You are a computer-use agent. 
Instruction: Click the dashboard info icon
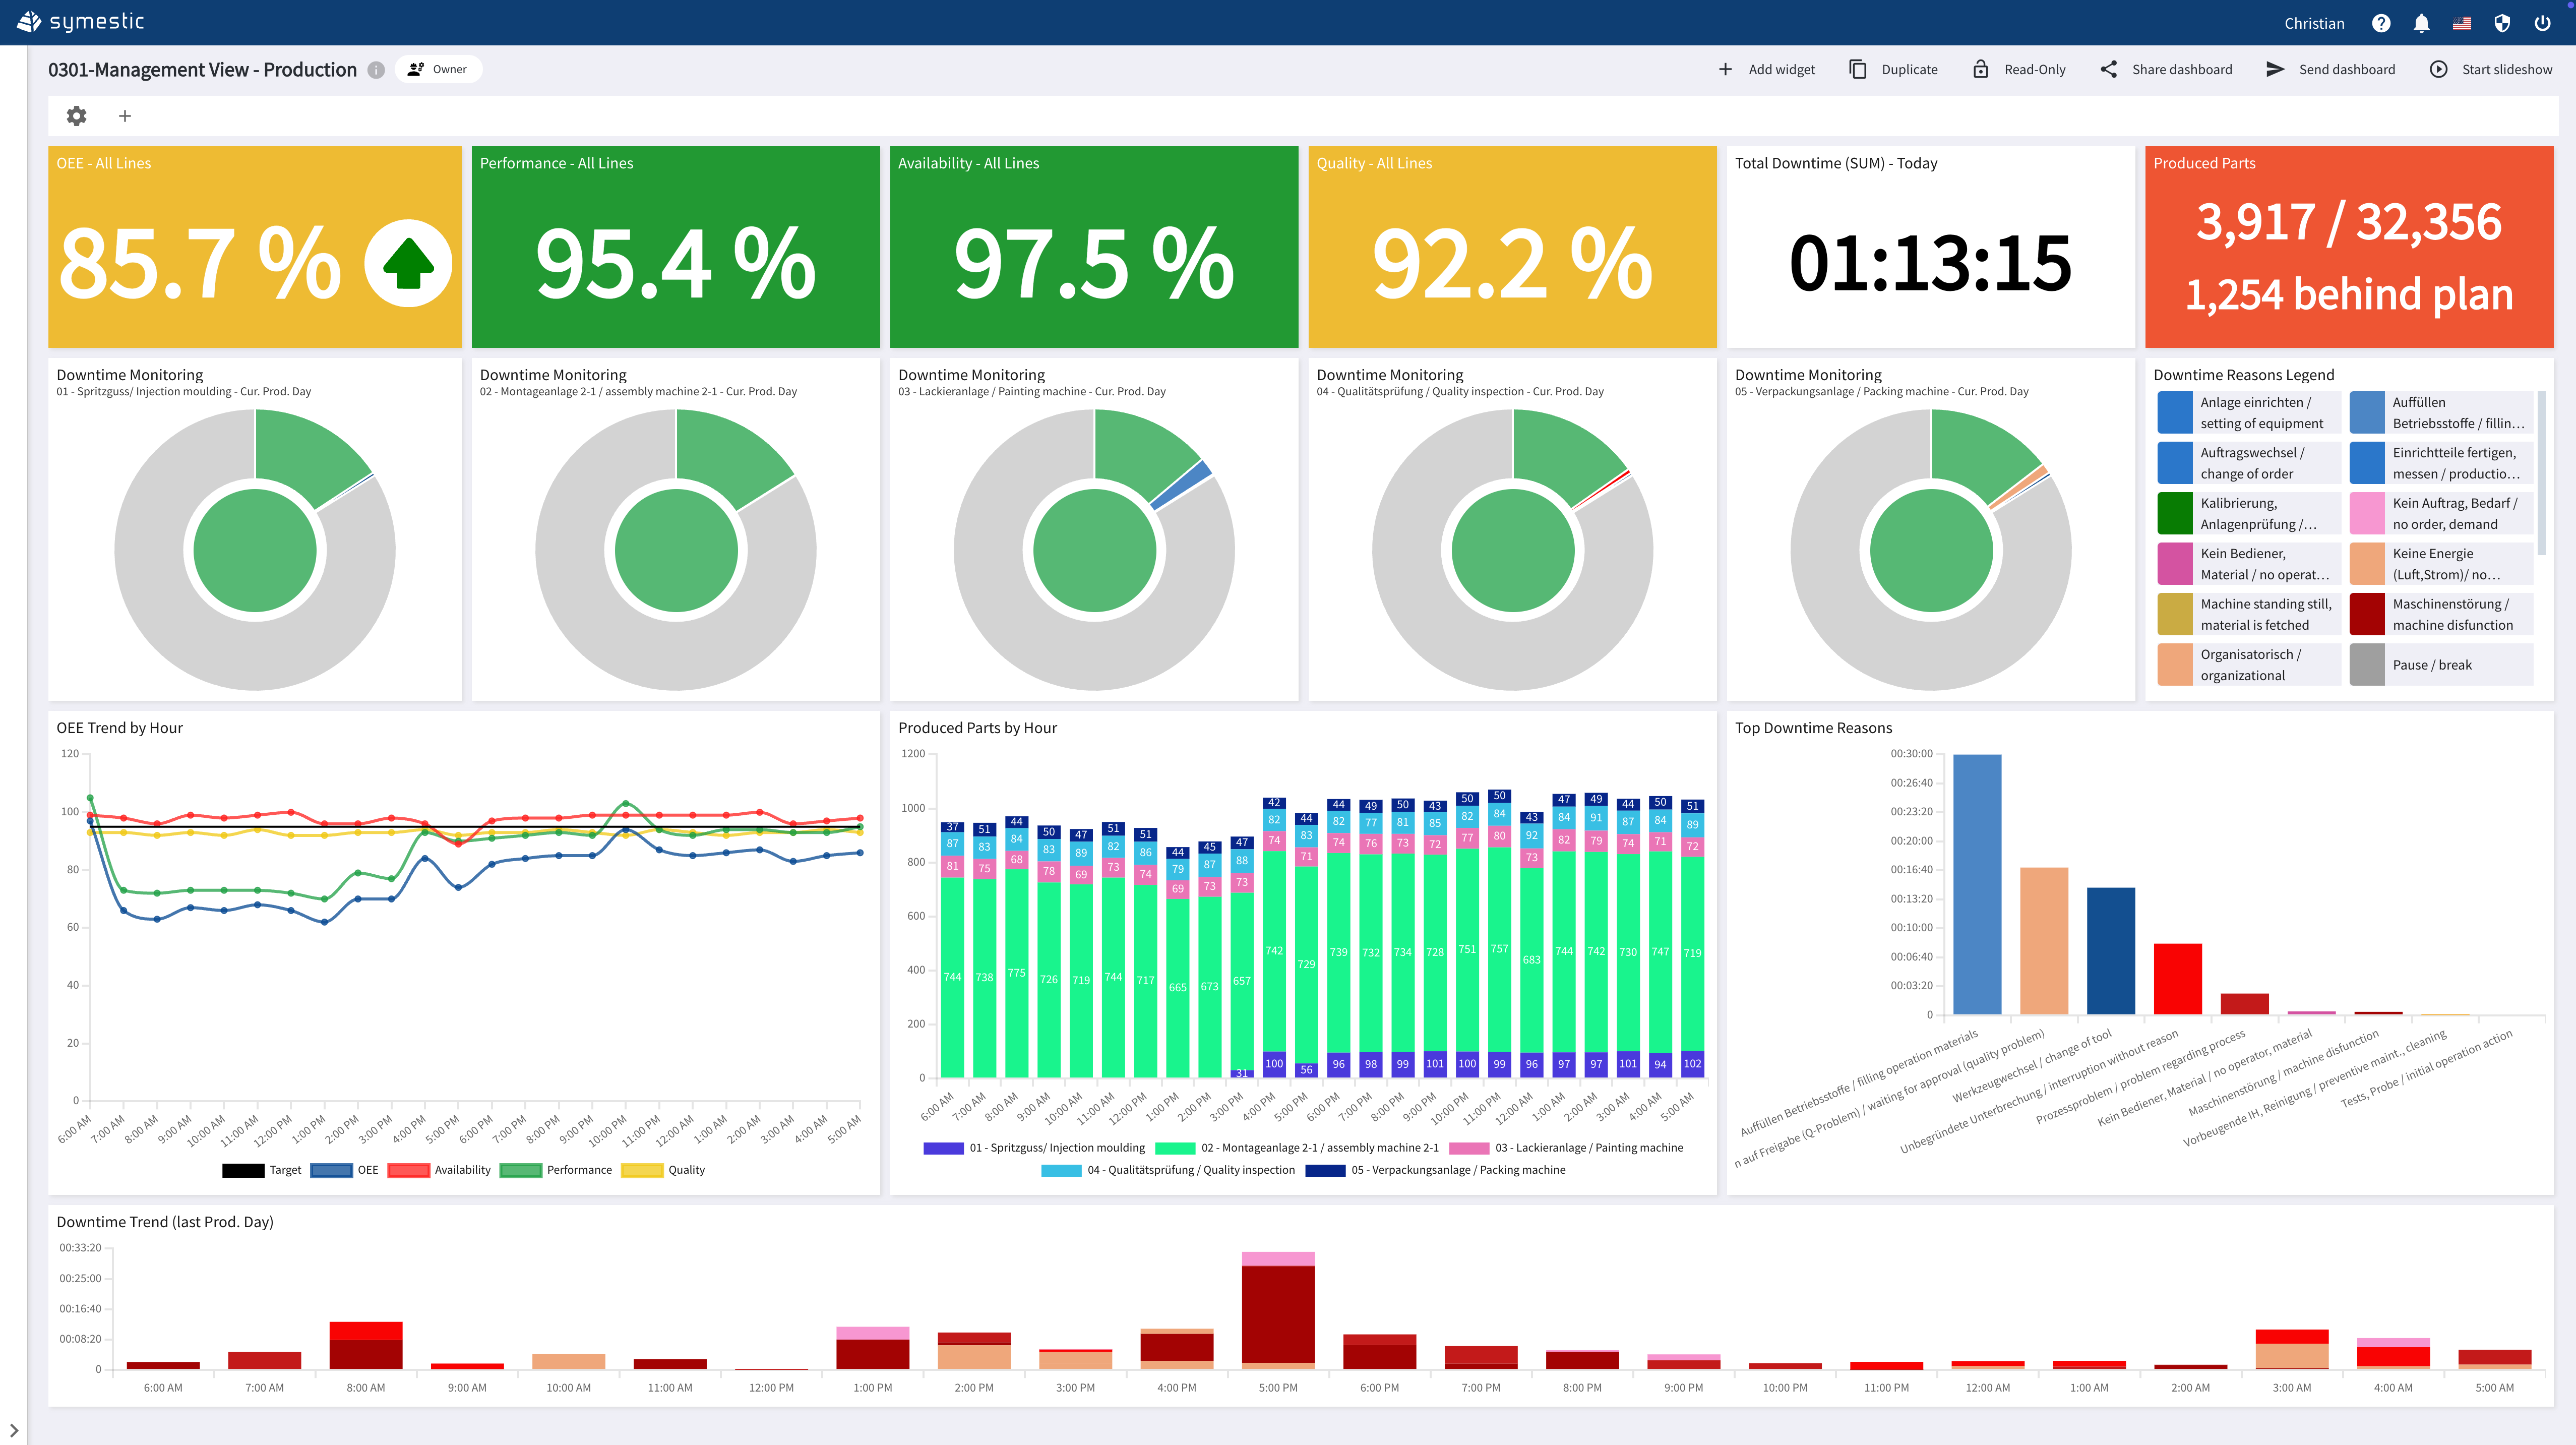point(376,70)
